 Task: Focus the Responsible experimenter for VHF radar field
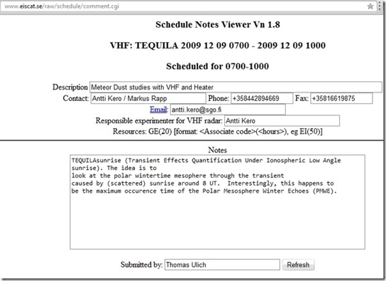[282, 120]
